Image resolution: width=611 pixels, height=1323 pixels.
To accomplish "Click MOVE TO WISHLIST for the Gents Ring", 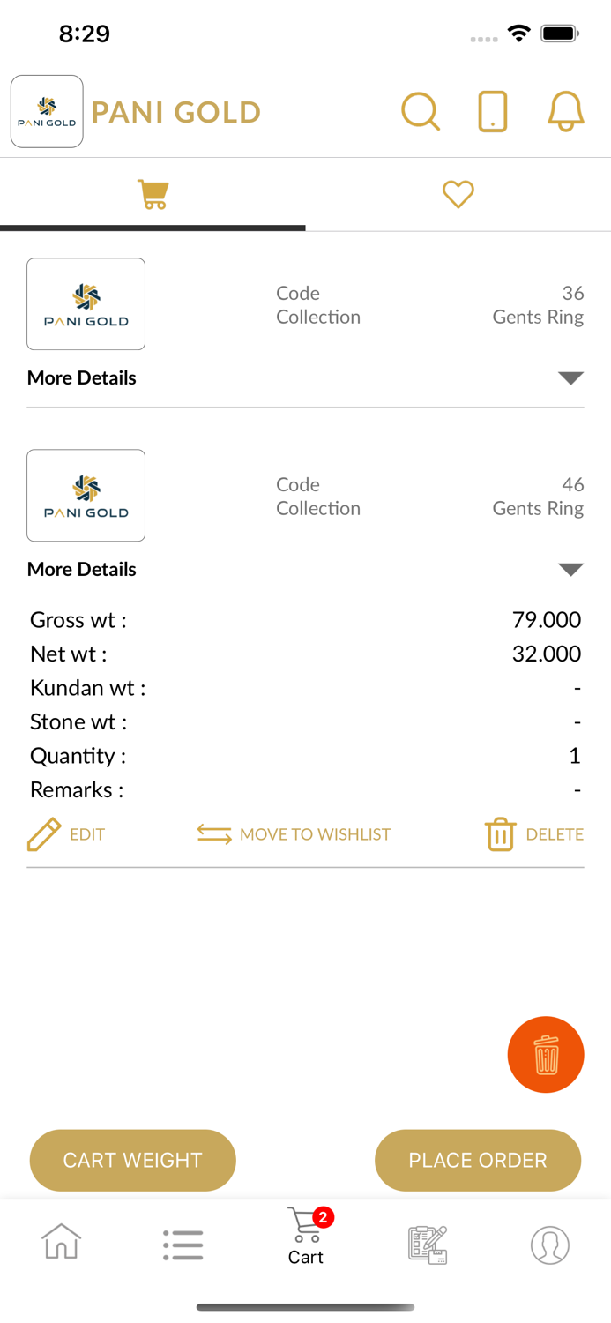I will [x=294, y=833].
